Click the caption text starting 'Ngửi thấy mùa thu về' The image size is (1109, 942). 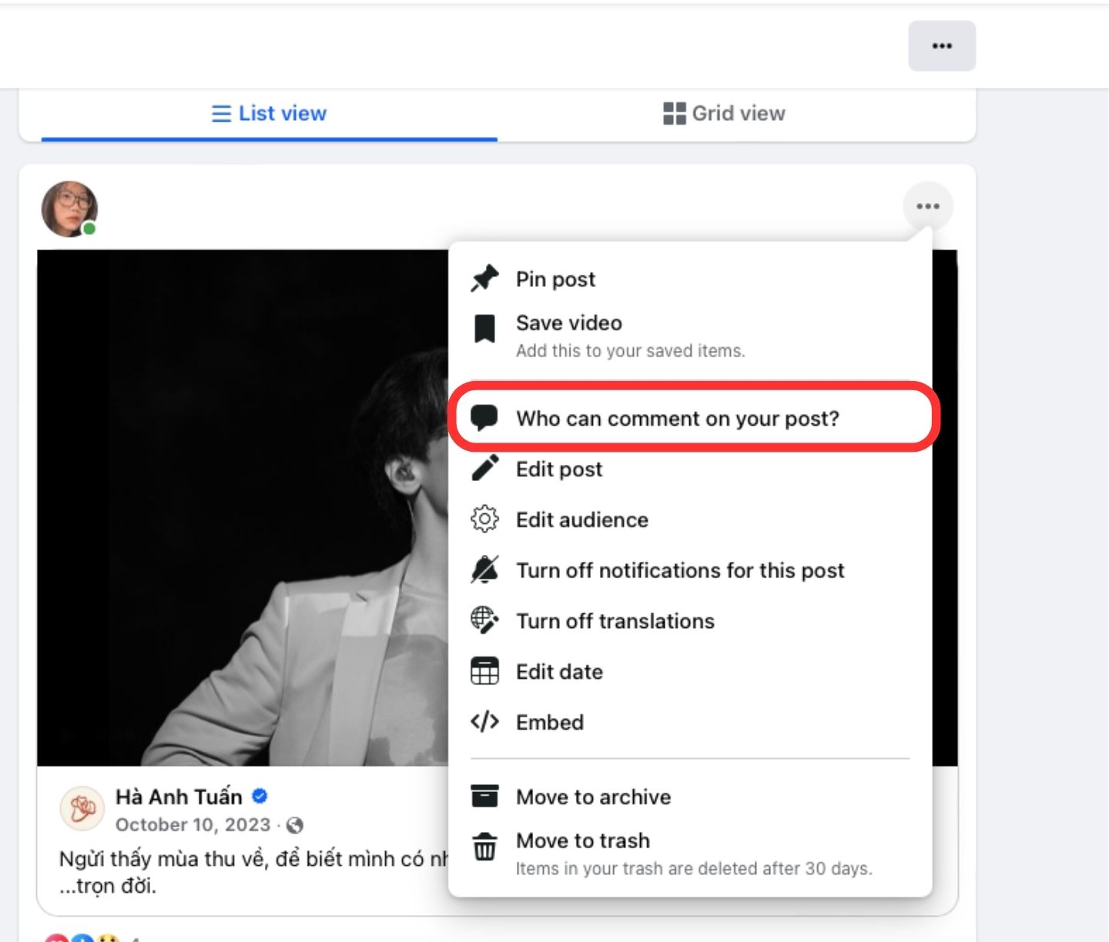click(253, 872)
